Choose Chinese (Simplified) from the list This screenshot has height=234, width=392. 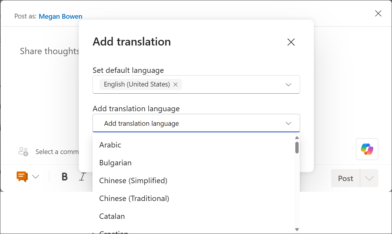tap(133, 180)
